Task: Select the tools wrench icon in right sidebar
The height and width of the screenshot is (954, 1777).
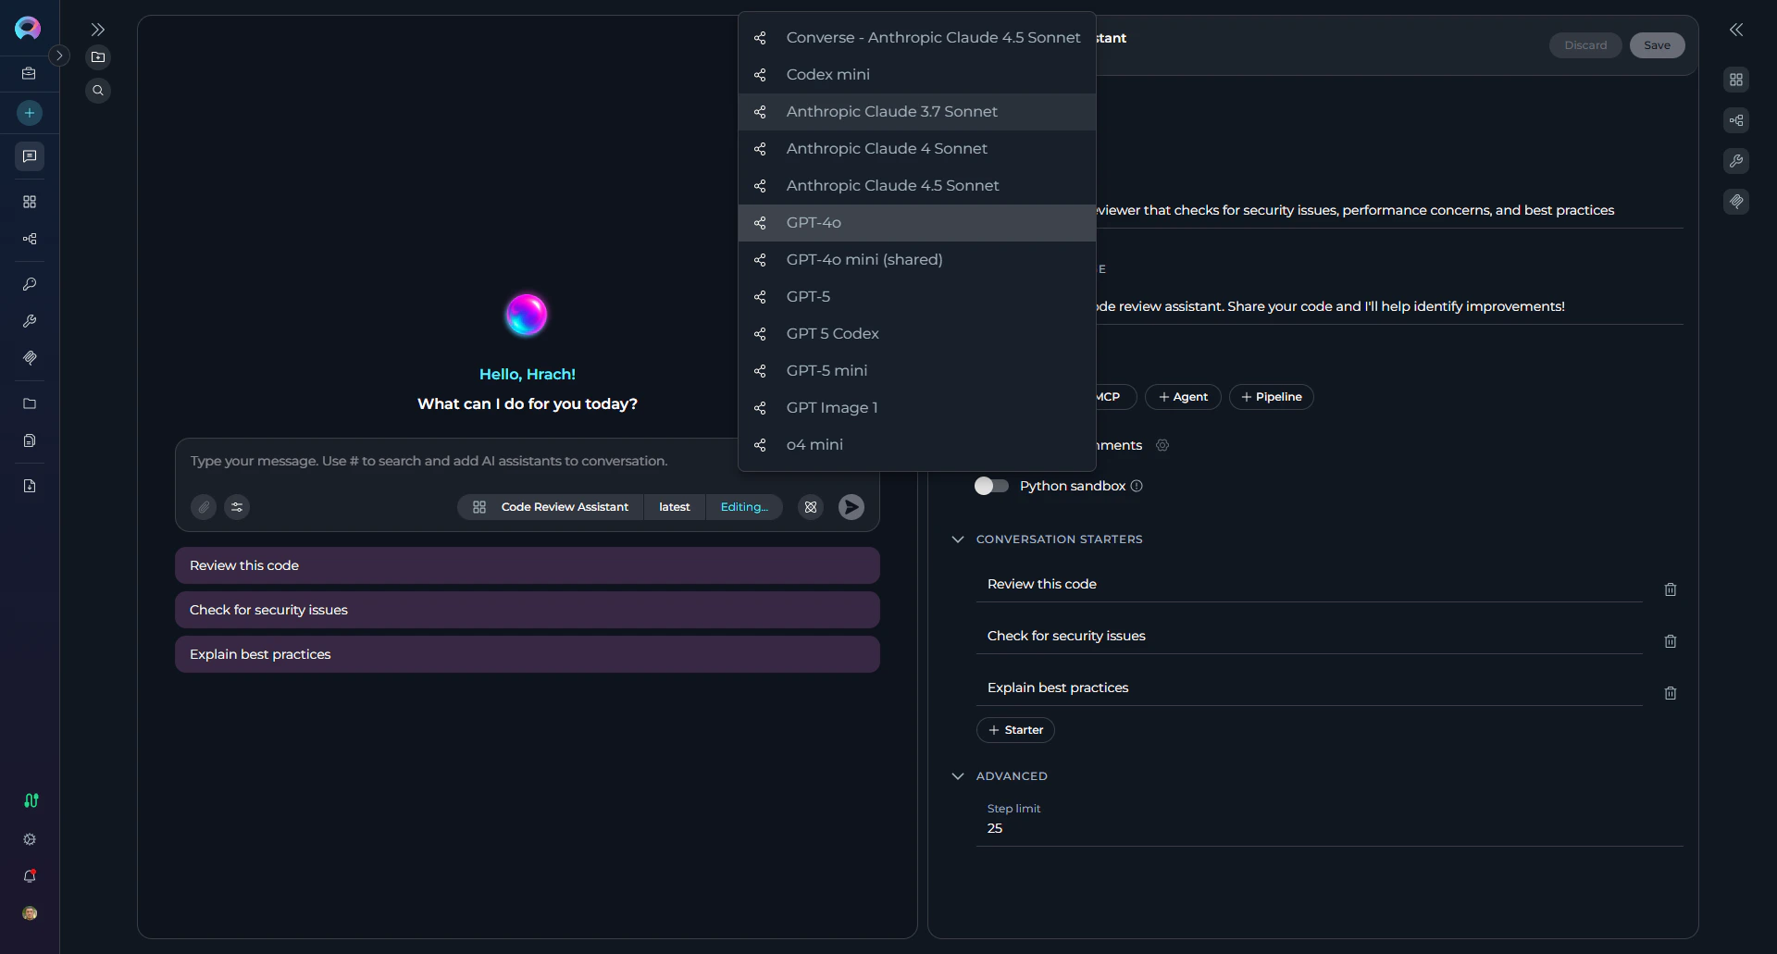Action: [x=1736, y=161]
